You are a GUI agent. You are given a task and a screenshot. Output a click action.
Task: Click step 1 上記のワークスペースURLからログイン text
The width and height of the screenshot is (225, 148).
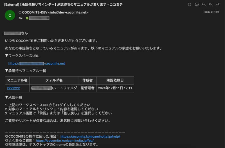pos(48,105)
